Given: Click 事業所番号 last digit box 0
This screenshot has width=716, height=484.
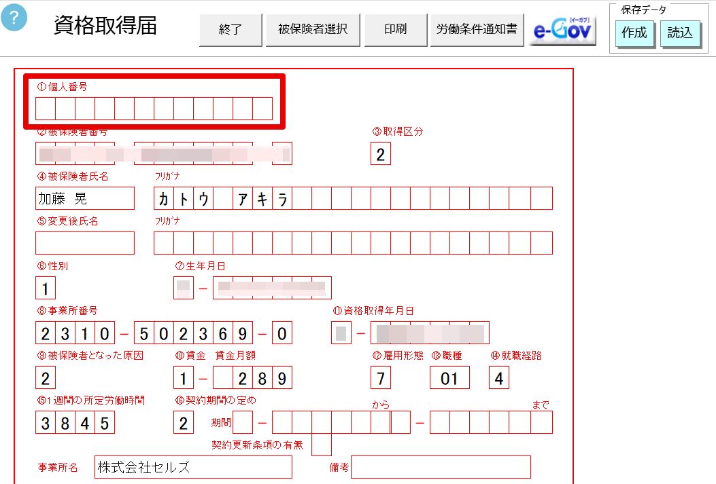Looking at the screenshot, I should coord(282,333).
